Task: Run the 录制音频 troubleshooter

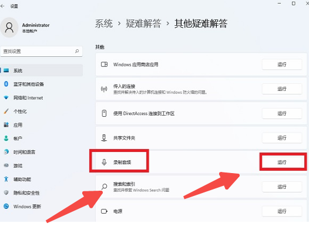Action: pyautogui.click(x=282, y=163)
